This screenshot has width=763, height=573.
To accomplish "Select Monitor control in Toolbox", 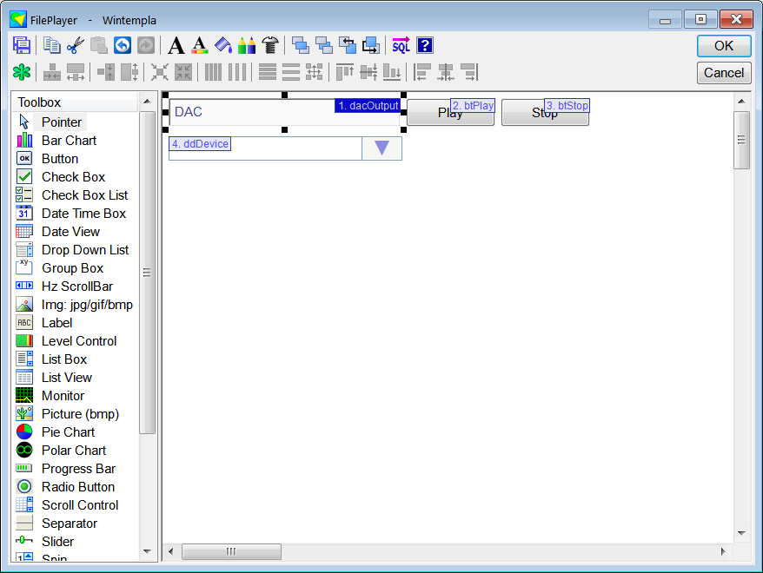I will tap(63, 396).
